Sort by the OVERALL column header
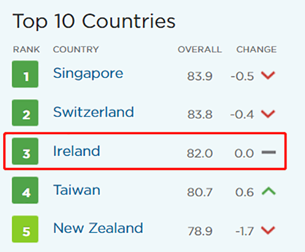 pos(199,49)
